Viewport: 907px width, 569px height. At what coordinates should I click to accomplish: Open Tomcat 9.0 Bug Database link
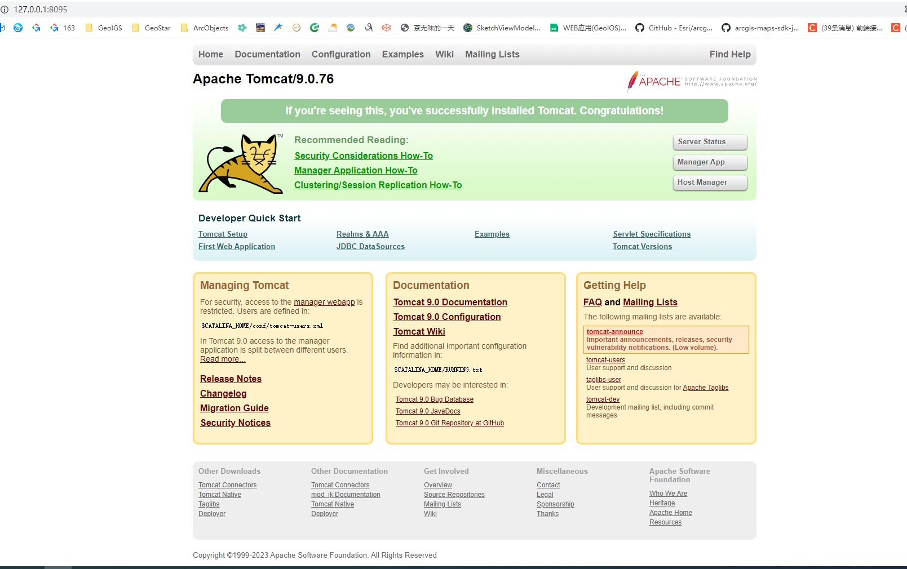click(x=435, y=399)
